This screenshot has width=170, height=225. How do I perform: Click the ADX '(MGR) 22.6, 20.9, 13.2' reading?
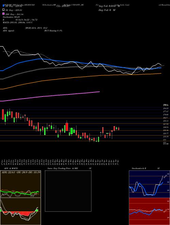click(x=36, y=28)
